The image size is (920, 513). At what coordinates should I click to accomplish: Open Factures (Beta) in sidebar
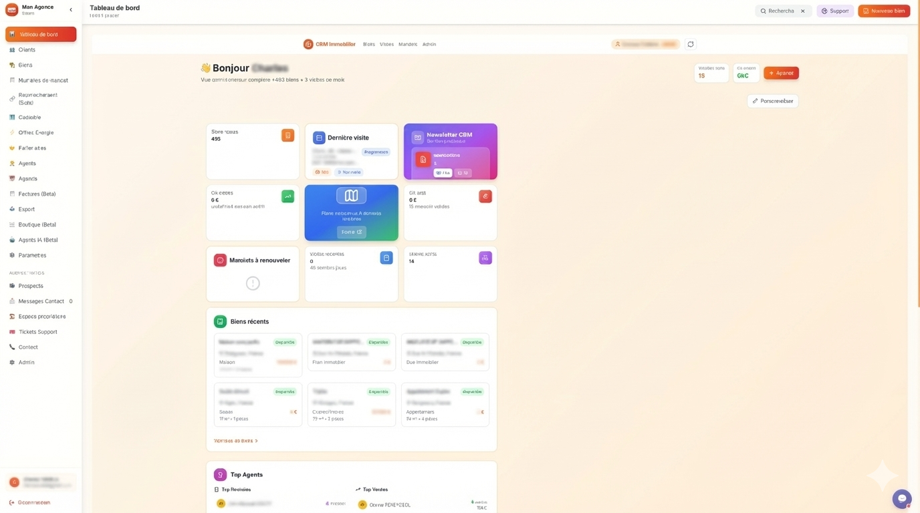(x=41, y=194)
